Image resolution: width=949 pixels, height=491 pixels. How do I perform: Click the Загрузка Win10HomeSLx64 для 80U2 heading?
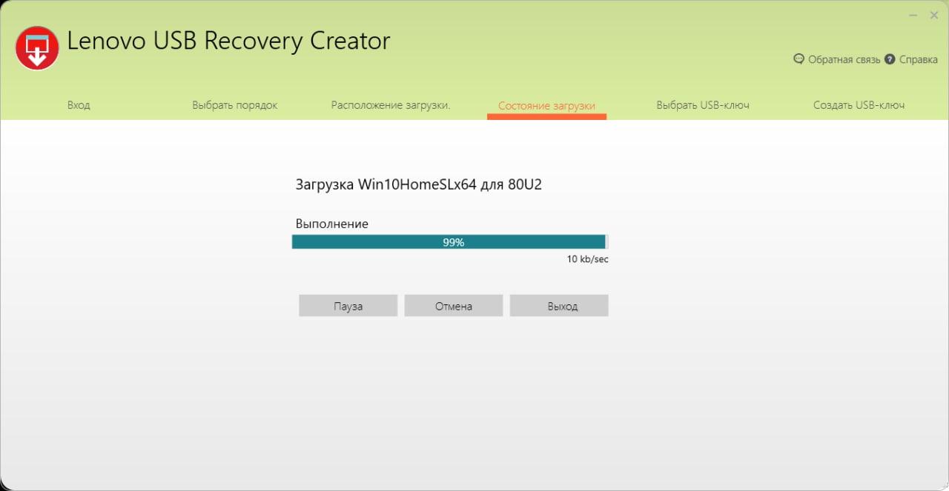pyautogui.click(x=419, y=185)
